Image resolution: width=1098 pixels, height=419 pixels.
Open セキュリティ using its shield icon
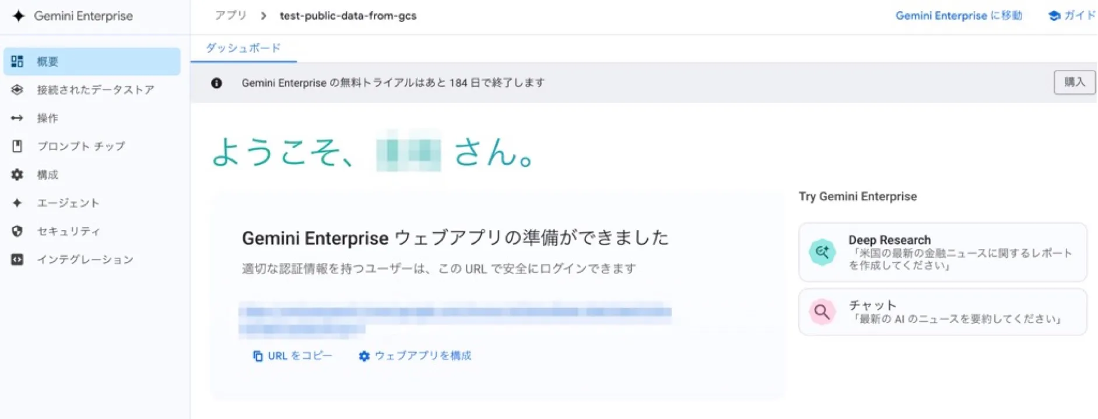pos(17,230)
